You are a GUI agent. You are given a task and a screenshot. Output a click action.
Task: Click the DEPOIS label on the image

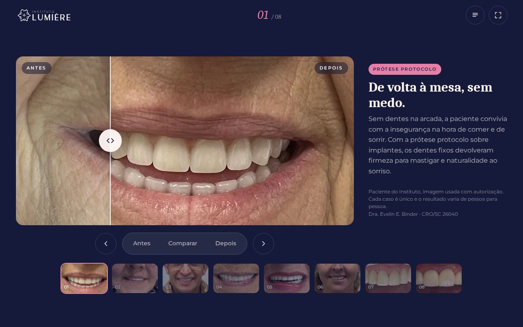click(331, 68)
